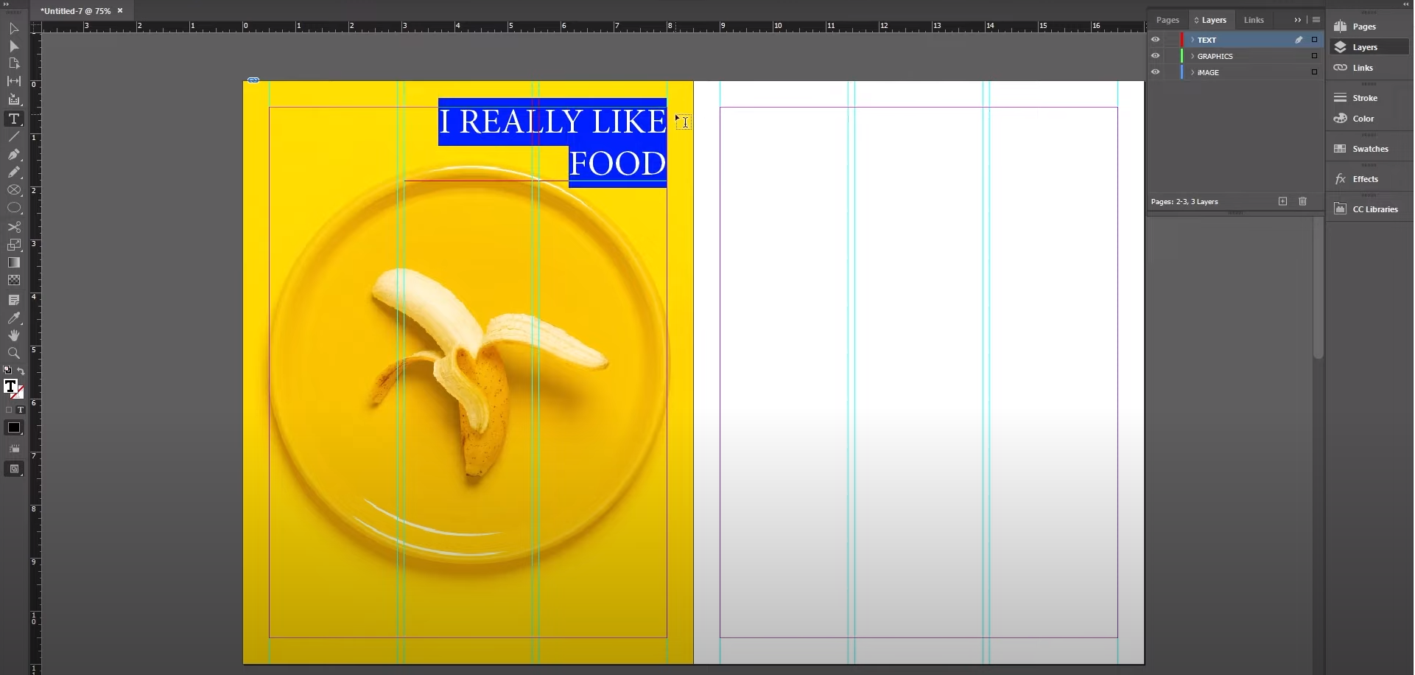The width and height of the screenshot is (1415, 675).
Task: Open Swatches panel from dock
Action: pyautogui.click(x=1369, y=149)
